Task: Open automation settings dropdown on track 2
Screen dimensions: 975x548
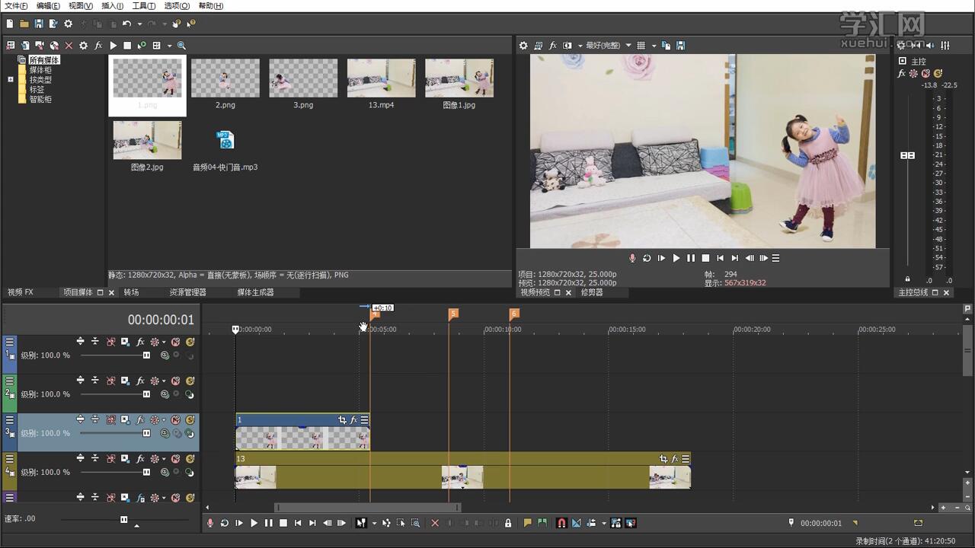Action: [163, 381]
